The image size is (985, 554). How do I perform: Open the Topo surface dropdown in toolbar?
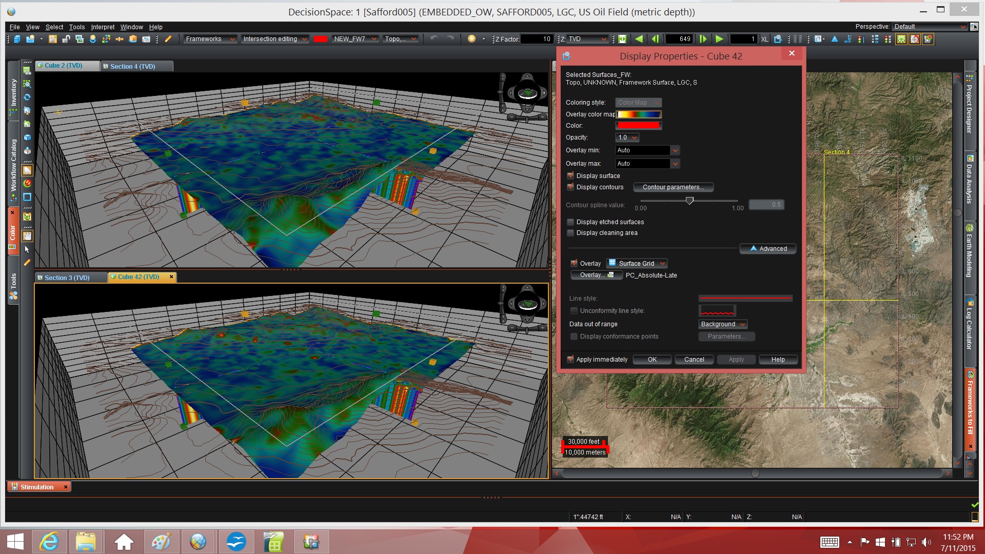401,39
